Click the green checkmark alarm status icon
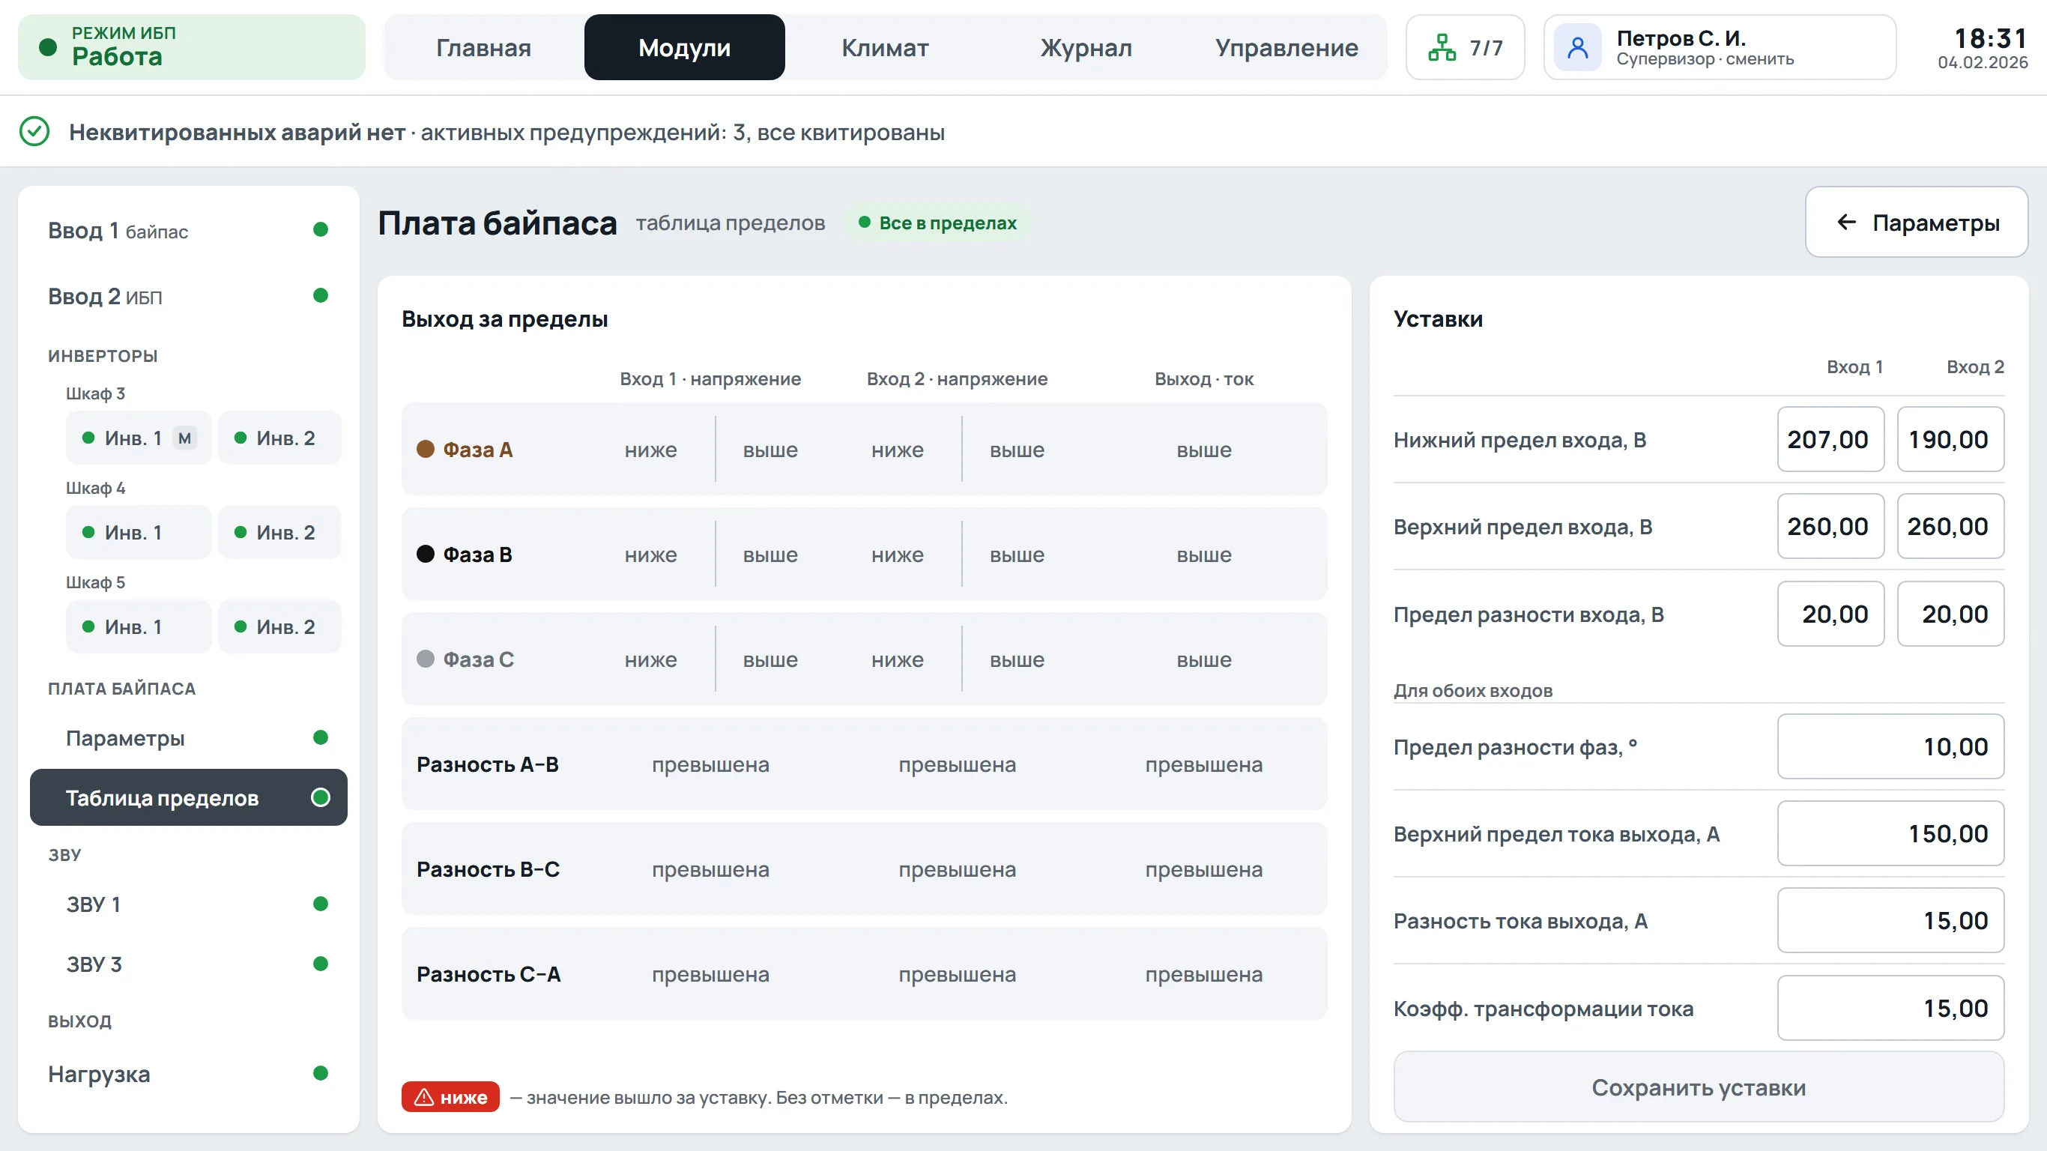2047x1151 pixels. (34, 132)
